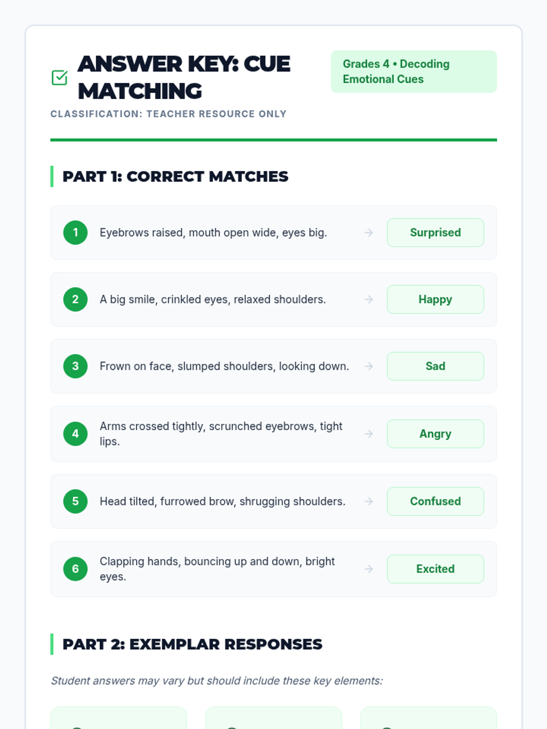Click the number 6 circle badge
Image resolution: width=547 pixels, height=729 pixels.
[76, 569]
